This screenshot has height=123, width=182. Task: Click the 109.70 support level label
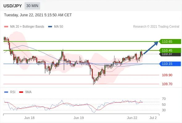(x=167, y=84)
